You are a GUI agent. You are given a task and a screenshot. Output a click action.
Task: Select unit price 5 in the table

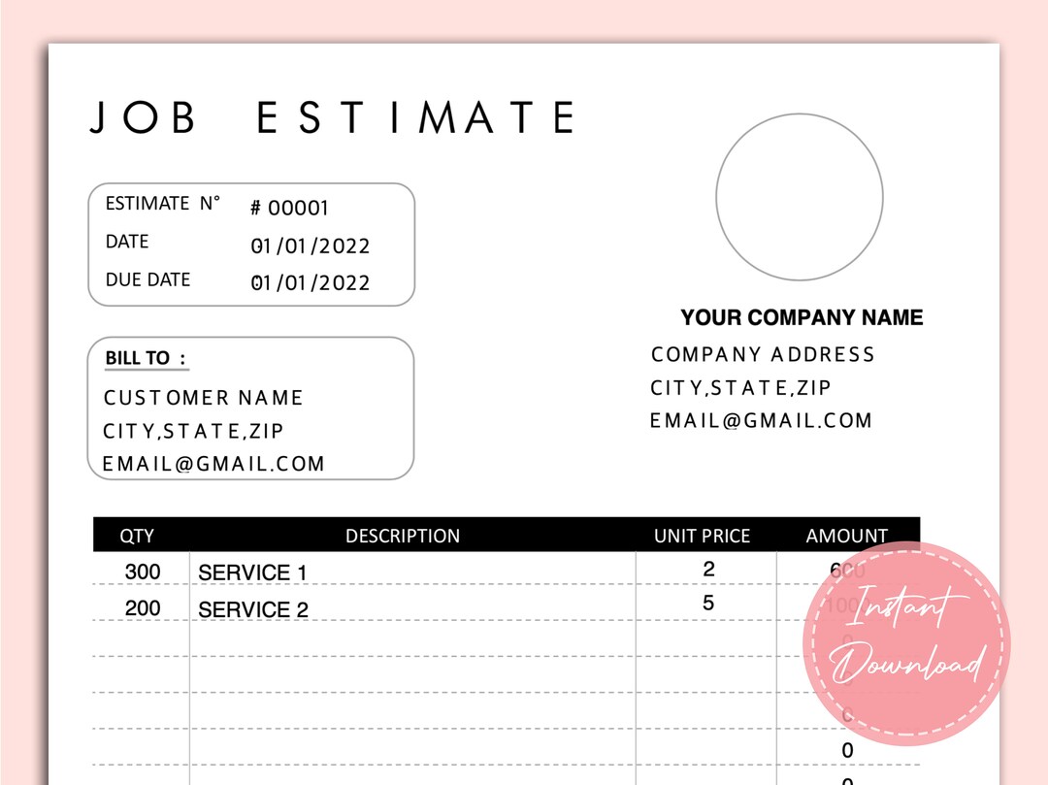click(707, 602)
